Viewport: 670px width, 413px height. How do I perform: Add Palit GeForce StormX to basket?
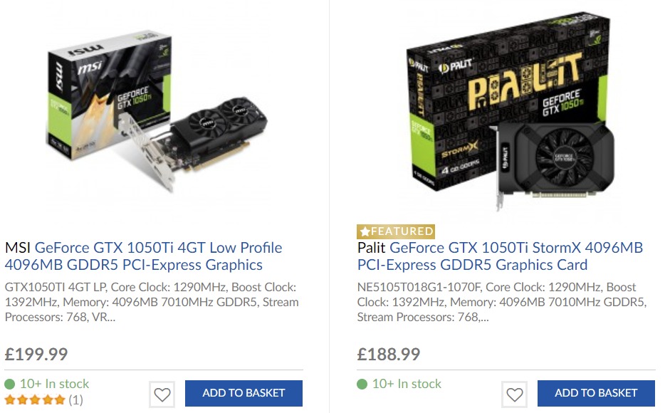[x=596, y=393]
